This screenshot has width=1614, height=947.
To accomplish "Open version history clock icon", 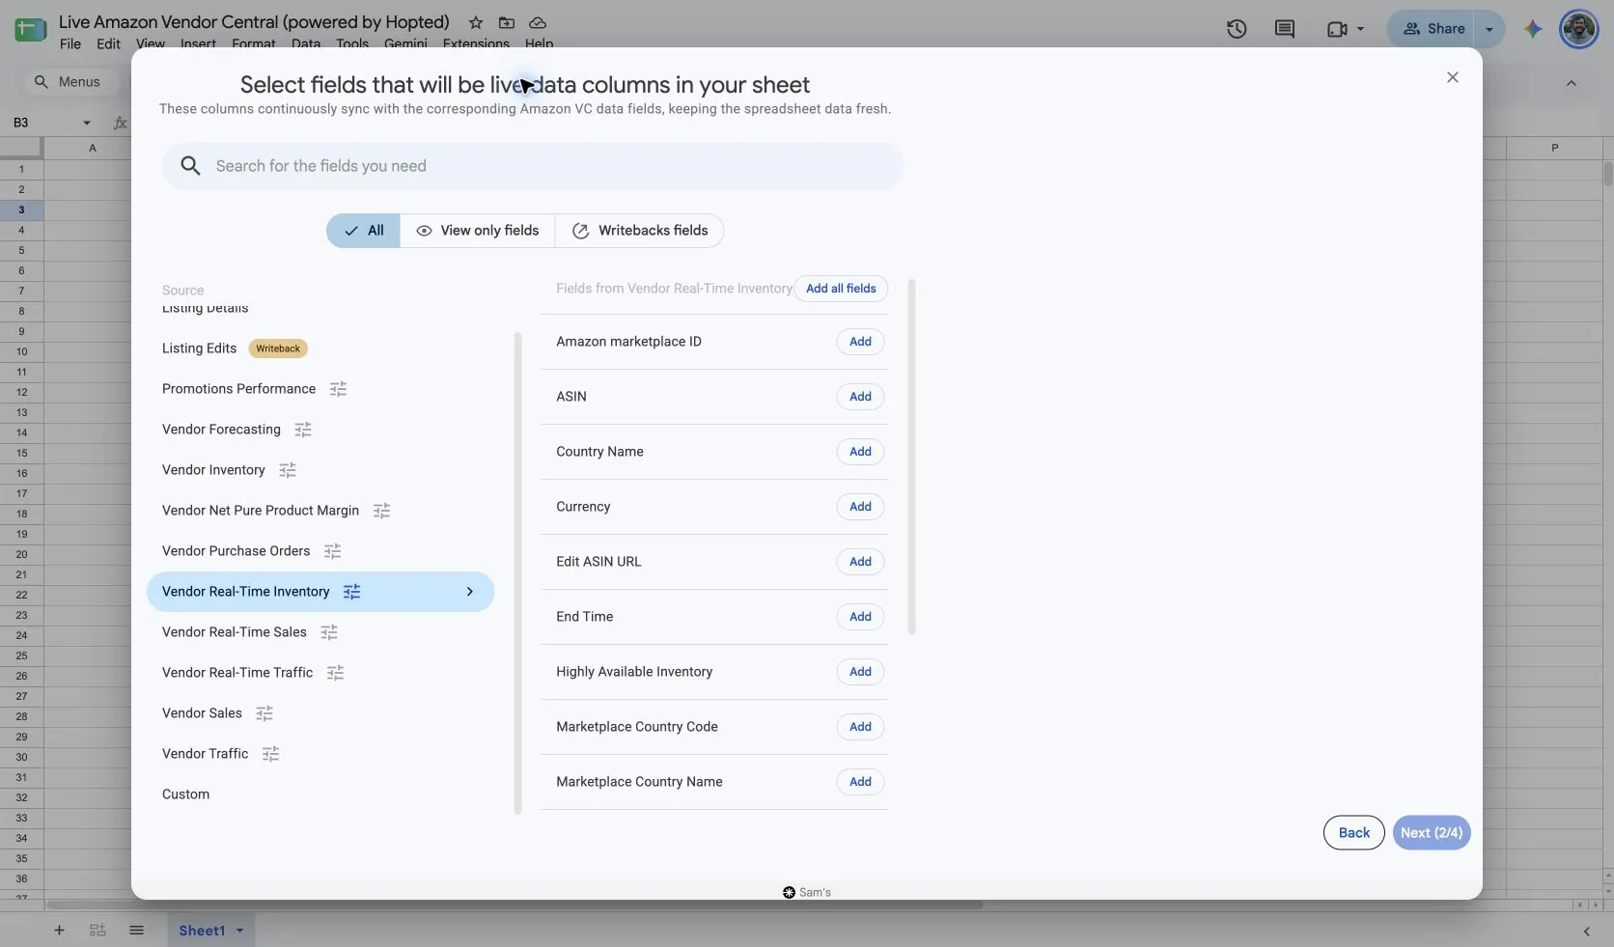I will (1237, 29).
